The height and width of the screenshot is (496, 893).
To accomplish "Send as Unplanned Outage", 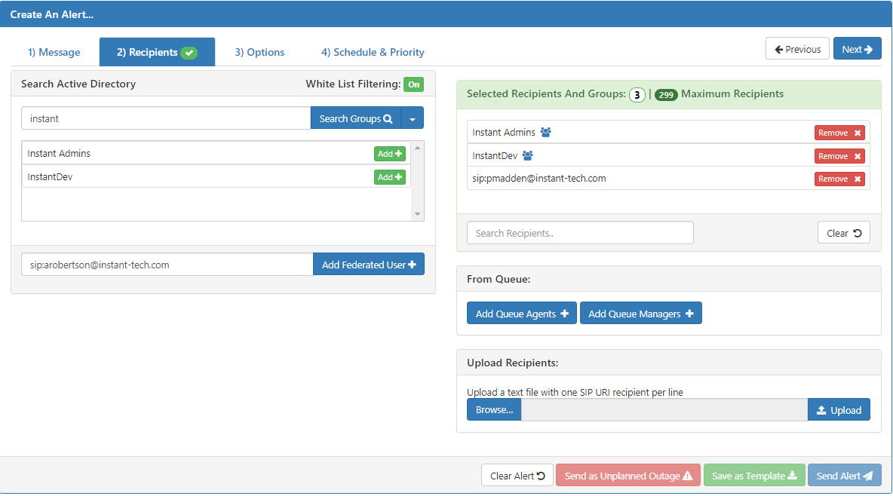I will coord(628,476).
